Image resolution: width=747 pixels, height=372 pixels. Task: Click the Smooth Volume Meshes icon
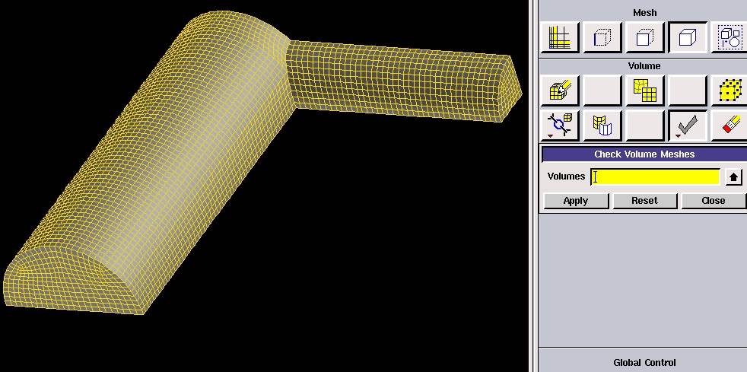click(x=645, y=91)
